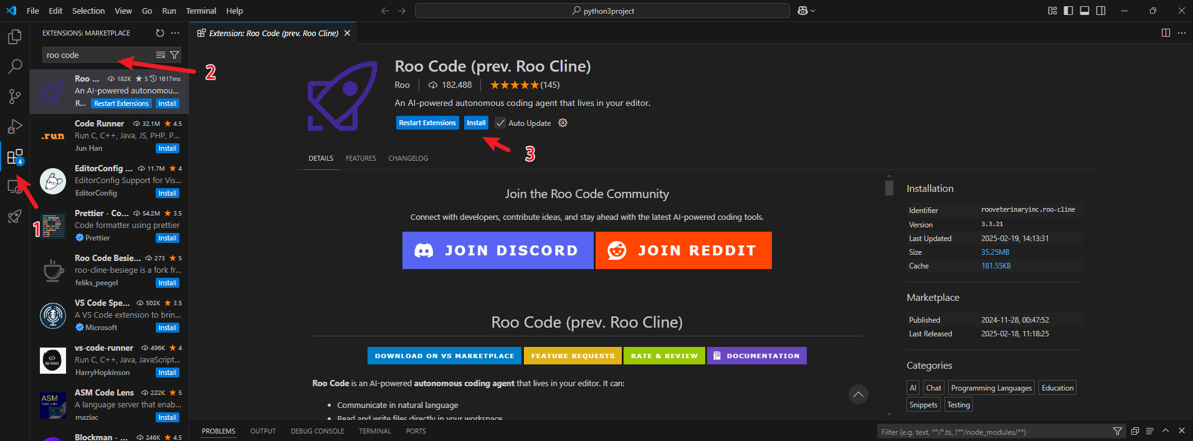The width and height of the screenshot is (1193, 441).
Task: Switch to the OUTPUT panel tab
Action: coord(263,431)
